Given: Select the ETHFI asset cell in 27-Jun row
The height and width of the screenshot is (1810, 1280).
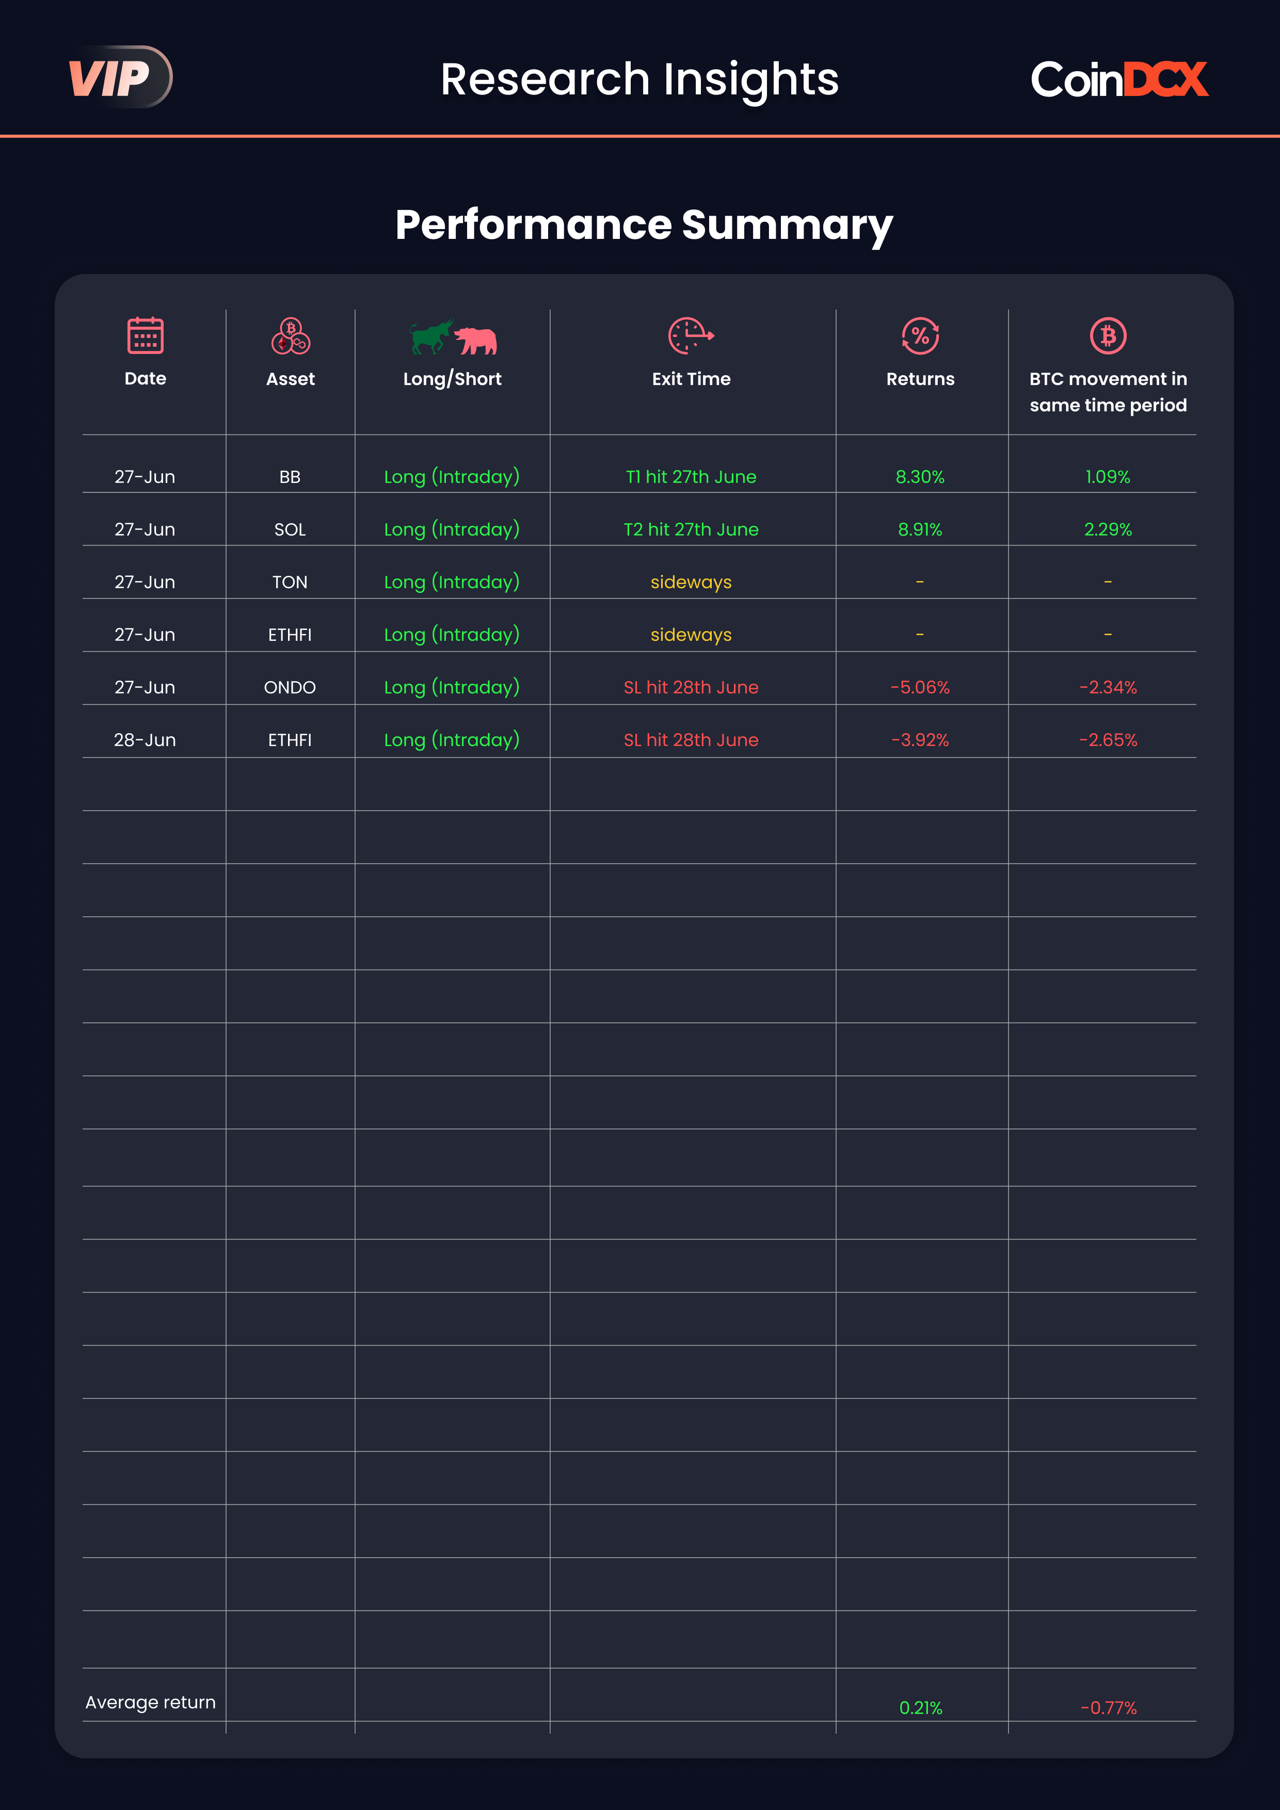Looking at the screenshot, I should tap(290, 635).
